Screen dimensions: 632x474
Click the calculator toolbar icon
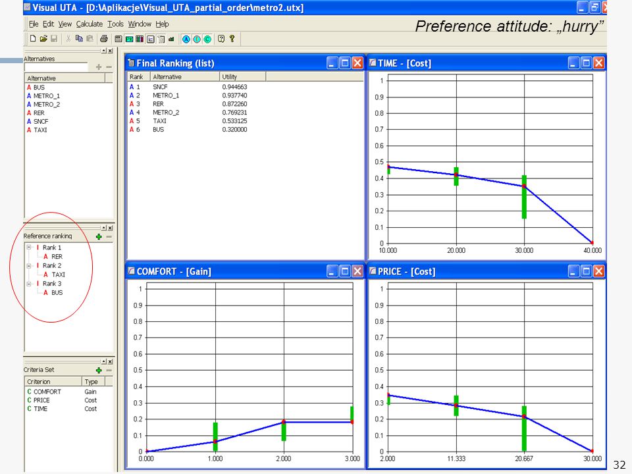118,39
